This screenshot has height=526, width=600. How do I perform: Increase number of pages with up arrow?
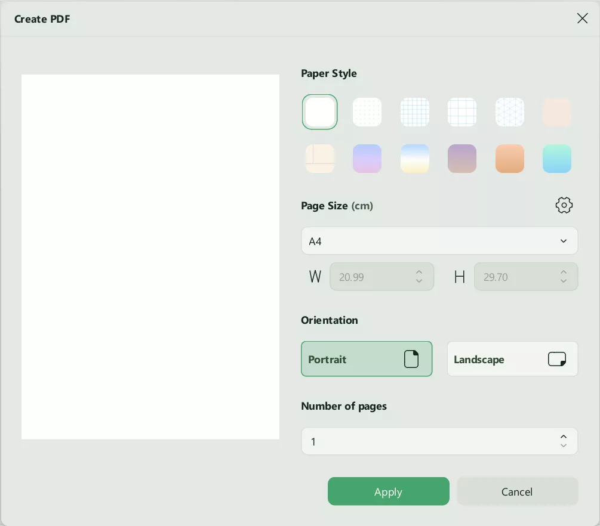[564, 437]
